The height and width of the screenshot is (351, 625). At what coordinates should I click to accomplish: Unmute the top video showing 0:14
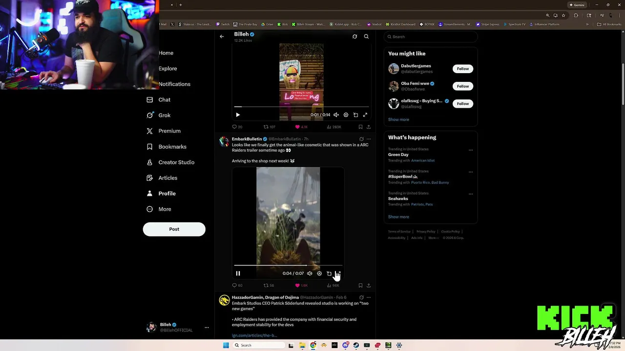pyautogui.click(x=336, y=115)
